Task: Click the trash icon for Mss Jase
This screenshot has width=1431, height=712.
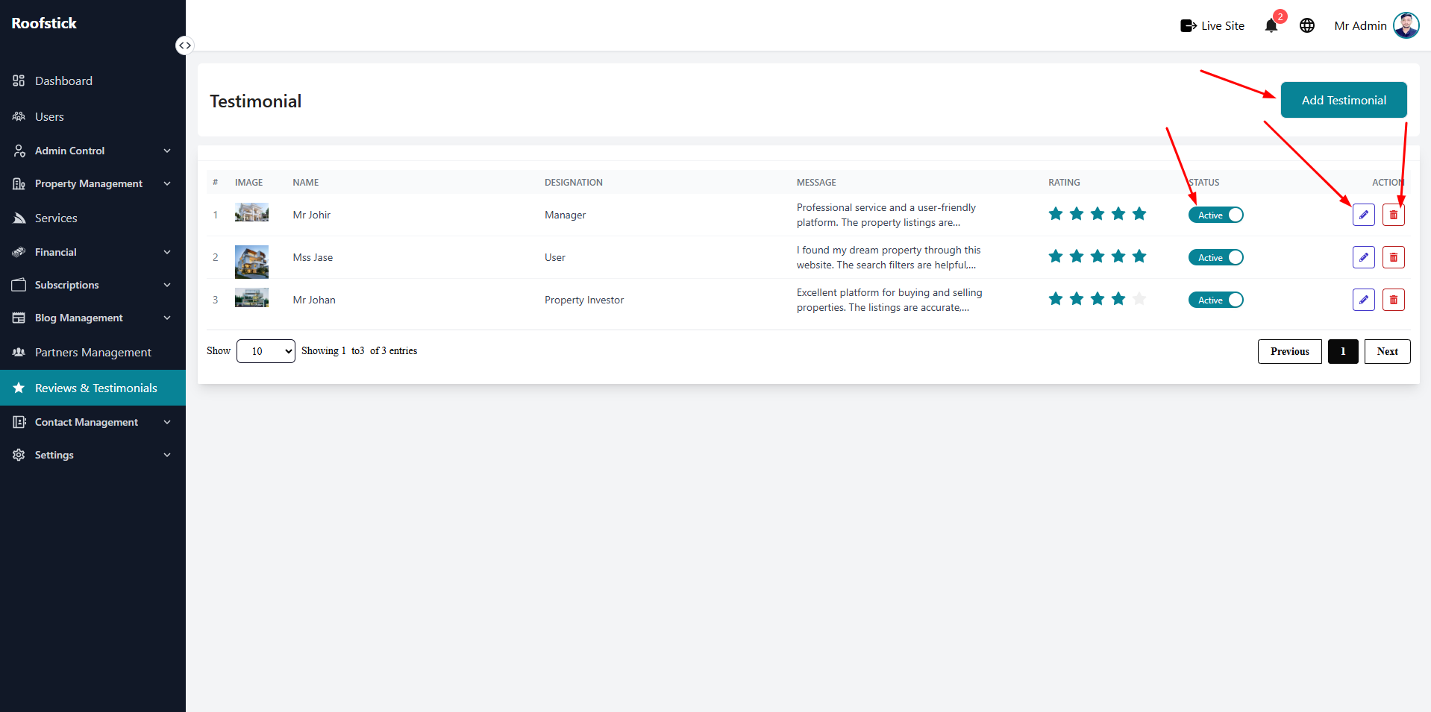Action: 1393,257
